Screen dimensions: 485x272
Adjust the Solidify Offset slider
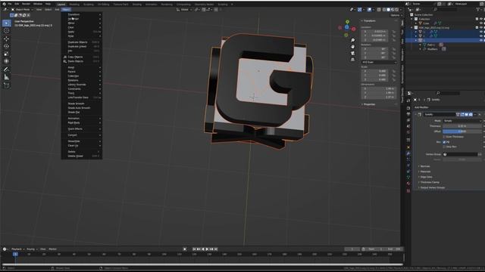point(462,131)
